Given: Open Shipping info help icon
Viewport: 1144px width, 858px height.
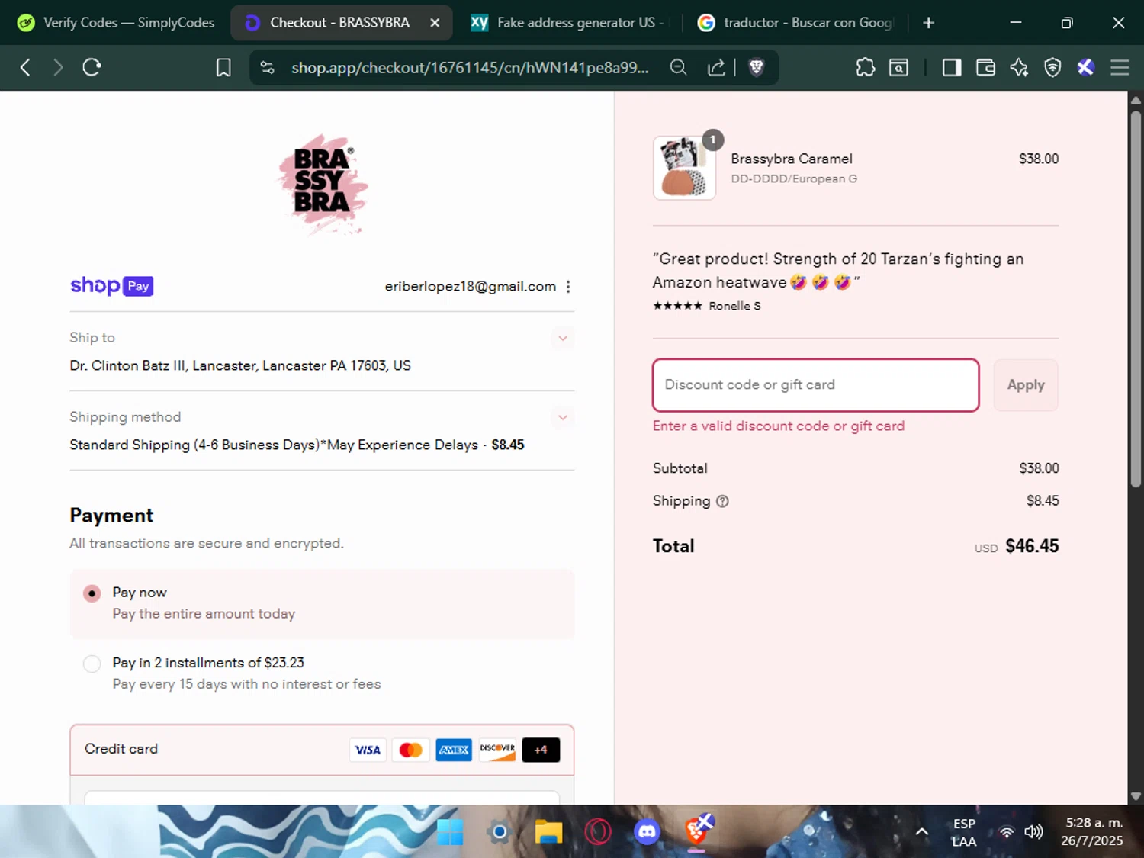Looking at the screenshot, I should coord(722,501).
